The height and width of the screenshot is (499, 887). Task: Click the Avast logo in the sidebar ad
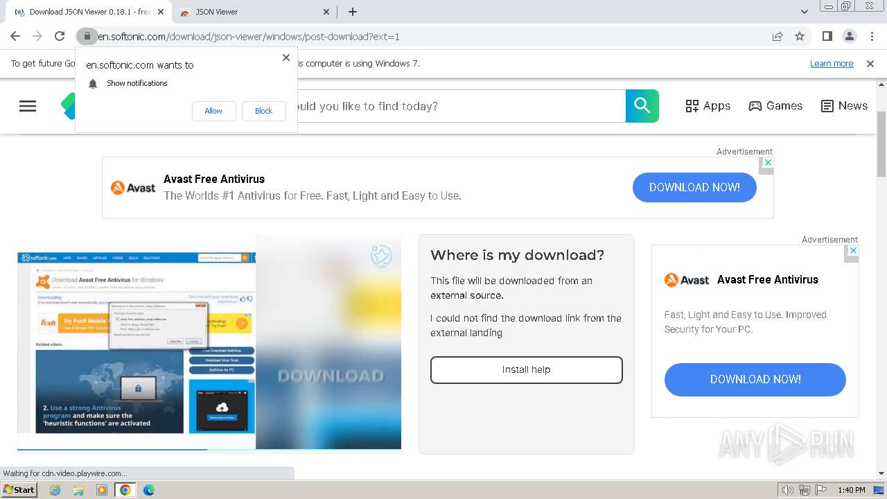(687, 280)
